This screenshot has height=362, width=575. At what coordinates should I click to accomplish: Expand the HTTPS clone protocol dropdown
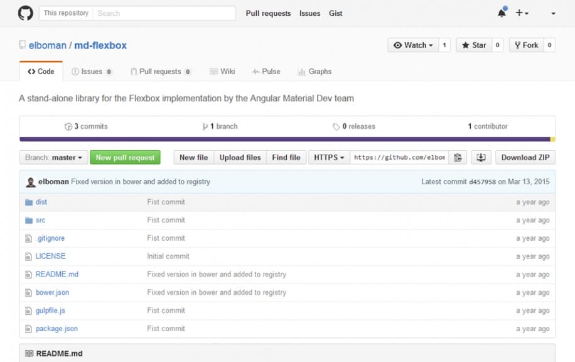click(x=328, y=157)
